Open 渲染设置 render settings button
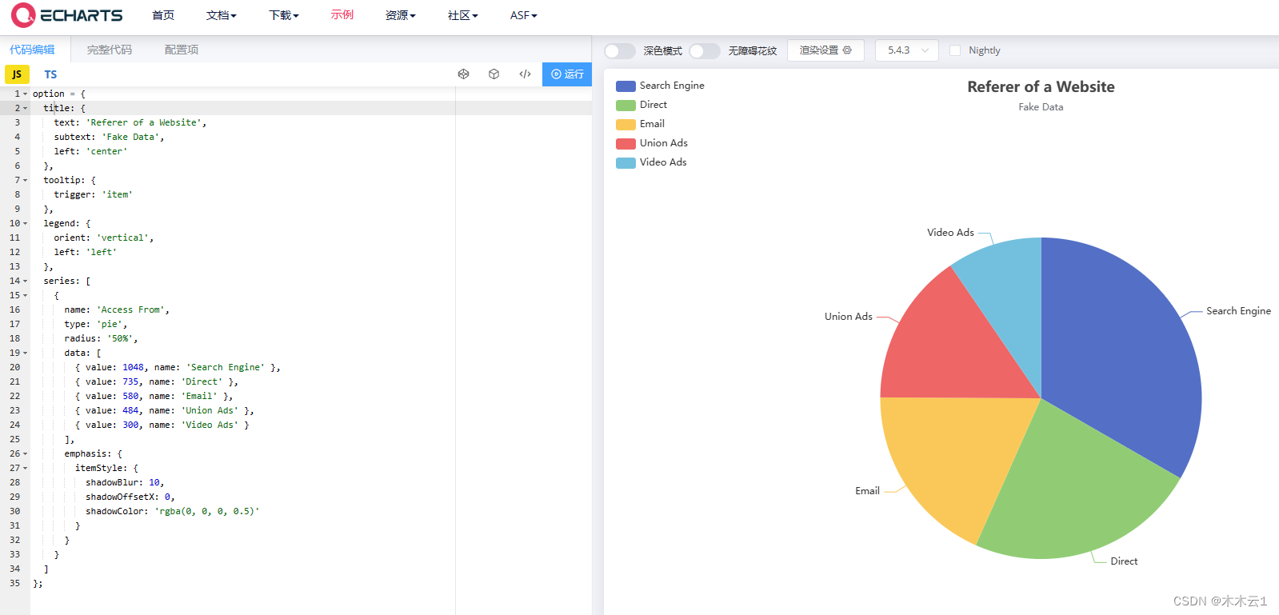Viewport: 1279px width, 615px height. pyautogui.click(x=825, y=50)
